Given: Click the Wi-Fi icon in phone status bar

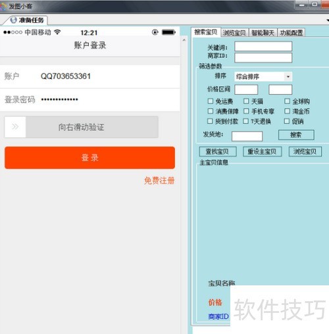Looking at the screenshot, I should point(57,32).
